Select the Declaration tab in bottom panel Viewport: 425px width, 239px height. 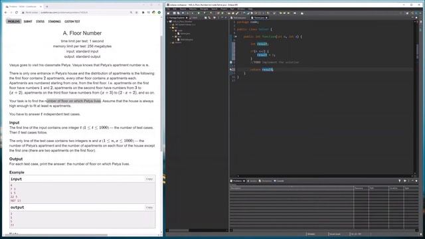[265, 181]
